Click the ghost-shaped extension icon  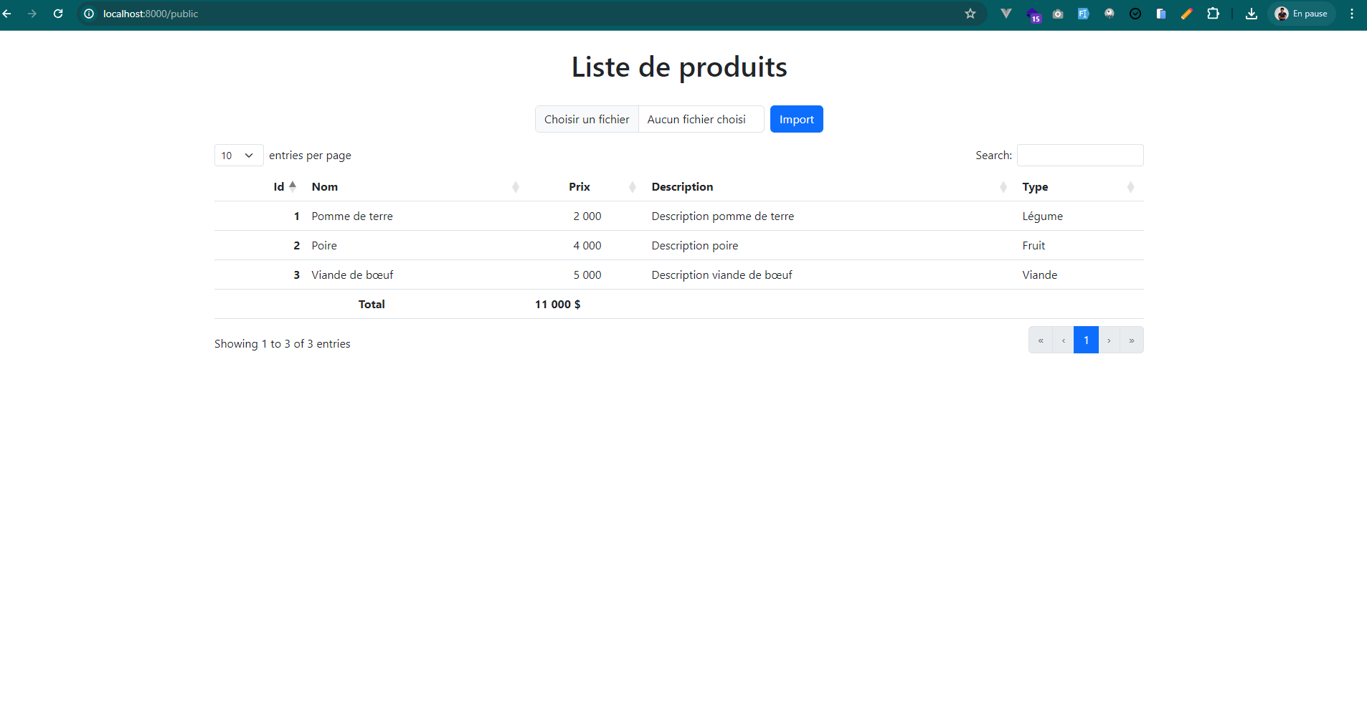[x=1110, y=14]
